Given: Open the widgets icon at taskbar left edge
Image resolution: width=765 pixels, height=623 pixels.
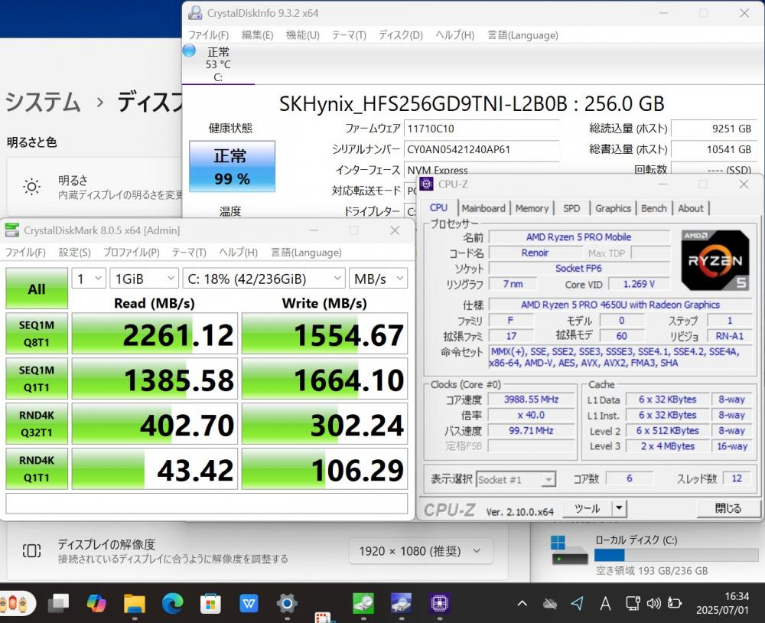Looking at the screenshot, I should pos(15,603).
